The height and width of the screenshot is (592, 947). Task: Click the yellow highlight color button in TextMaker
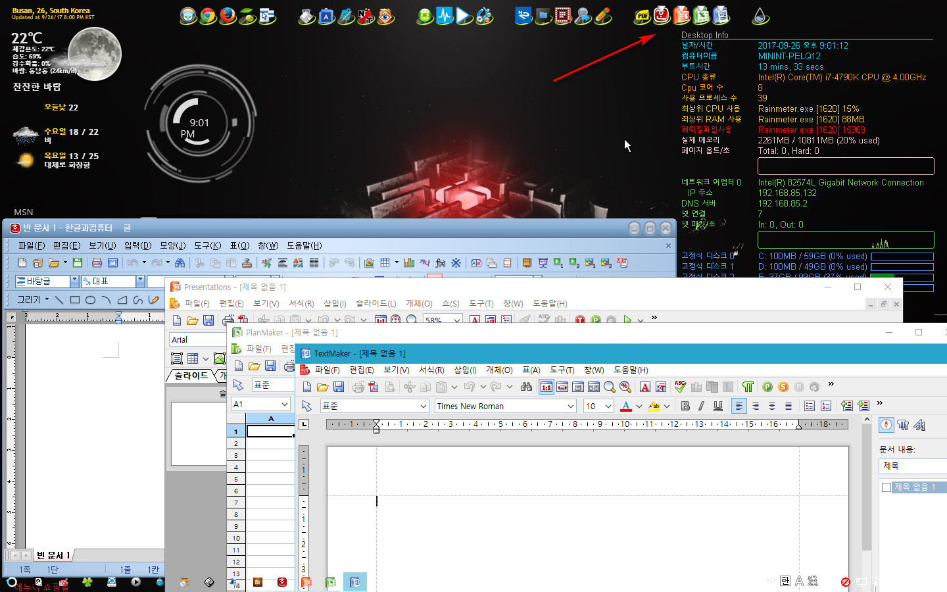[654, 406]
